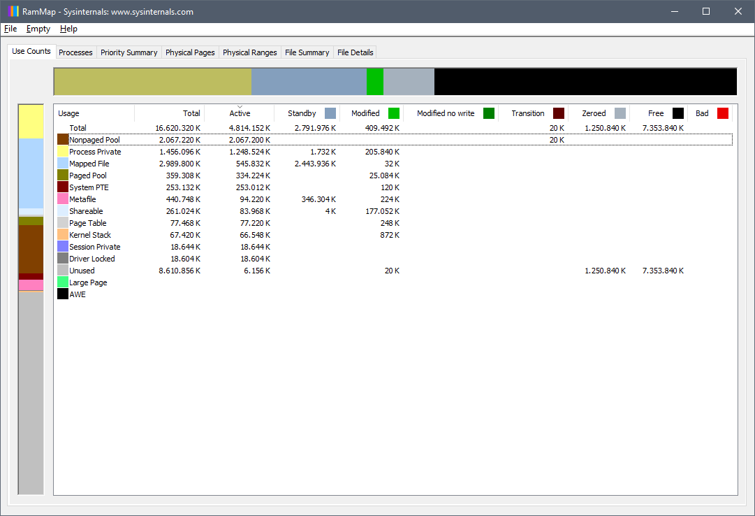Viewport: 755px width, 516px height.
Task: Open the Physical Ranges tab
Action: (250, 52)
